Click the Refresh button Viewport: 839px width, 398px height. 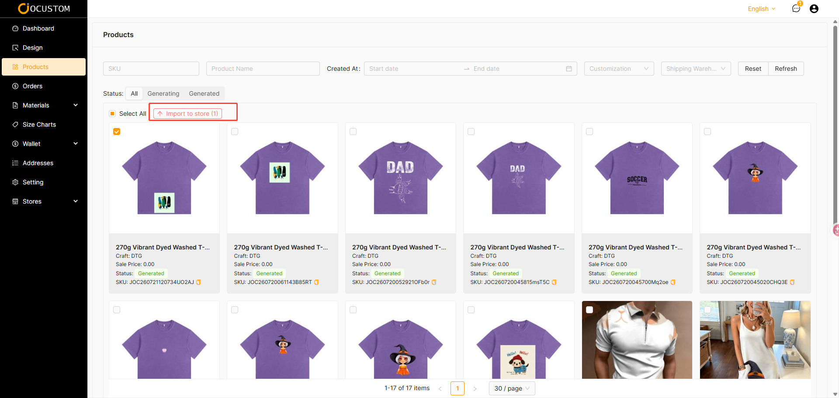(x=786, y=69)
